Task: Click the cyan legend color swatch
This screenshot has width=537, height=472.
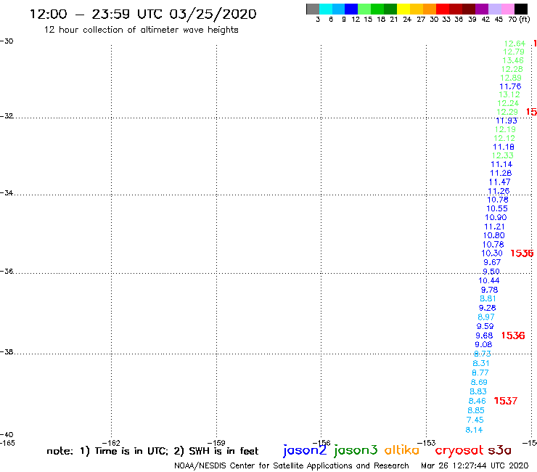Action: pos(326,9)
